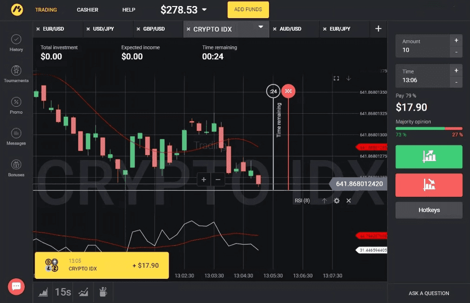Open RSI (8) indicator settings gear
Viewport: 470px width, 303px height.
coord(337,201)
